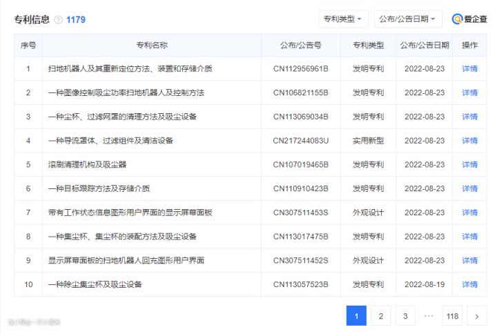Open 详情 for patent CN113057523B
The height and width of the screenshot is (334, 497).
coord(469,284)
